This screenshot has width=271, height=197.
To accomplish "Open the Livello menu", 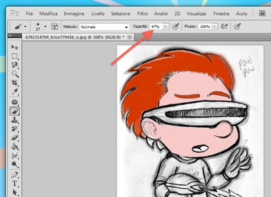I will pos(98,13).
